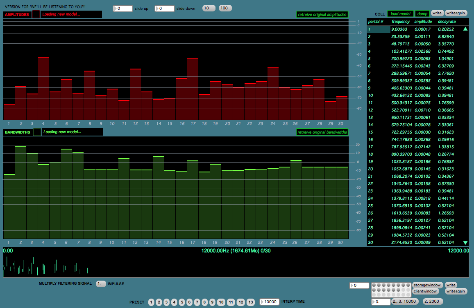Click the arrow in the slide up number box
This screenshot has height=308, width=474.
[115, 9]
